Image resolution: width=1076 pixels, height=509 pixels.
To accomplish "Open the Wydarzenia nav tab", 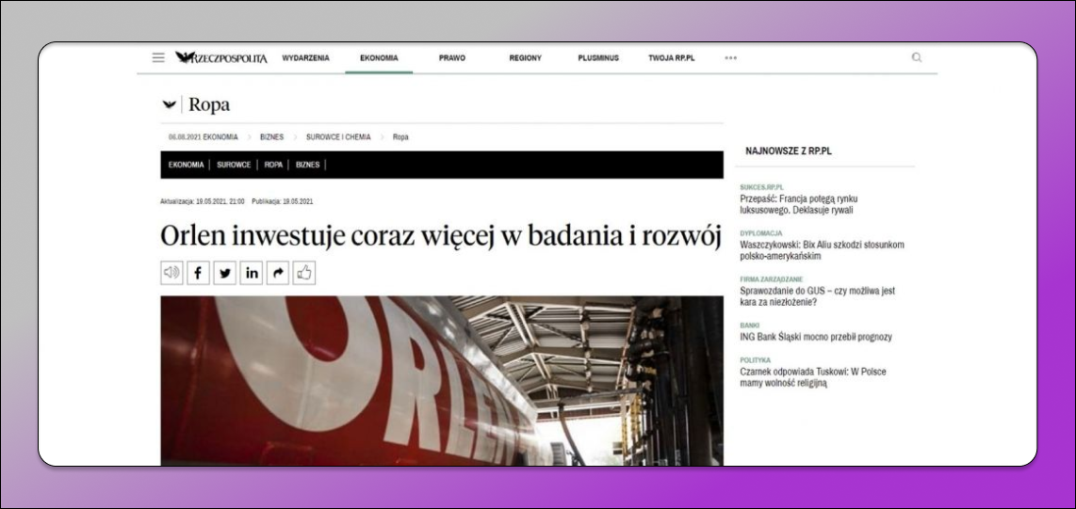I will pyautogui.click(x=305, y=58).
